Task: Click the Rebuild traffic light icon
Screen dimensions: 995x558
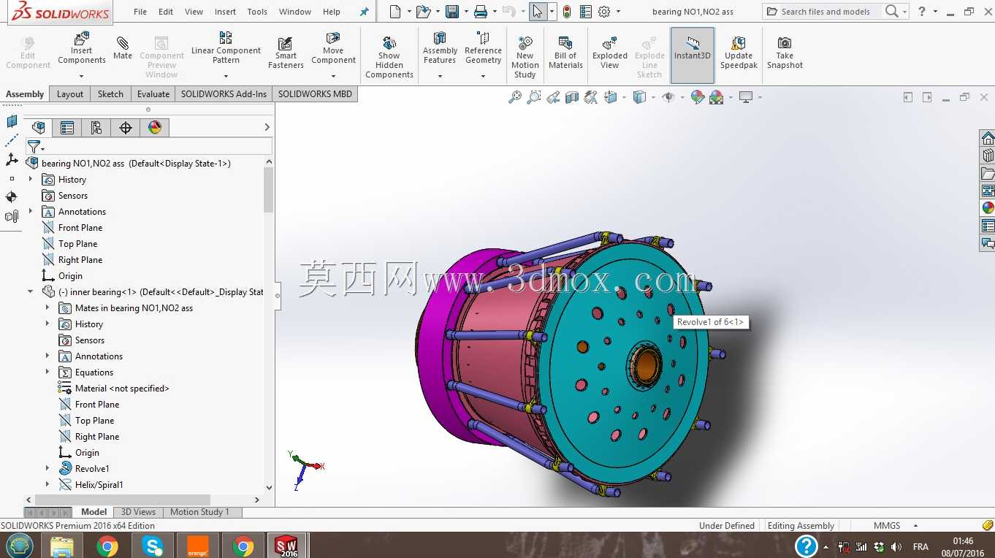Action: pyautogui.click(x=566, y=12)
